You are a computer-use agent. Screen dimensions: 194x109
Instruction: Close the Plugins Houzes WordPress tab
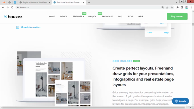point(50,2)
